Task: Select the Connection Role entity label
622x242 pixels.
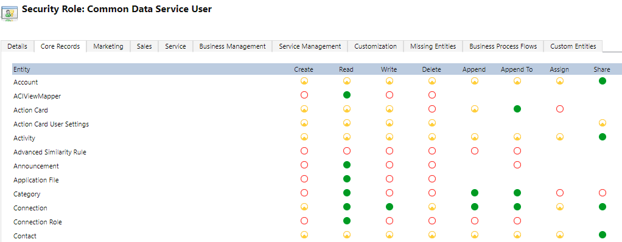Action: 38,222
